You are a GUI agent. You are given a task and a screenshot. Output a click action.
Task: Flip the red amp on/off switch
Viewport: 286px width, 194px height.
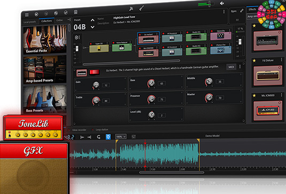[x=94, y=72]
